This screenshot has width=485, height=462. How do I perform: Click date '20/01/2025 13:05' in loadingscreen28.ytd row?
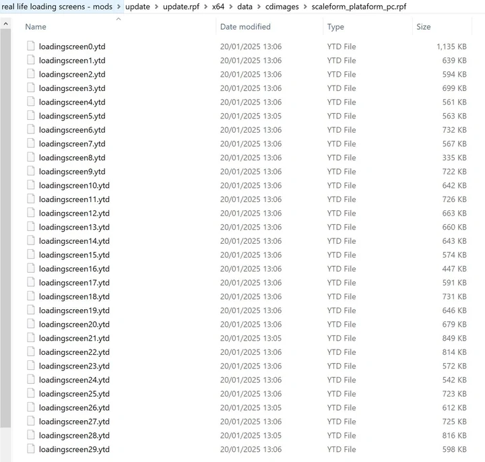(x=251, y=436)
